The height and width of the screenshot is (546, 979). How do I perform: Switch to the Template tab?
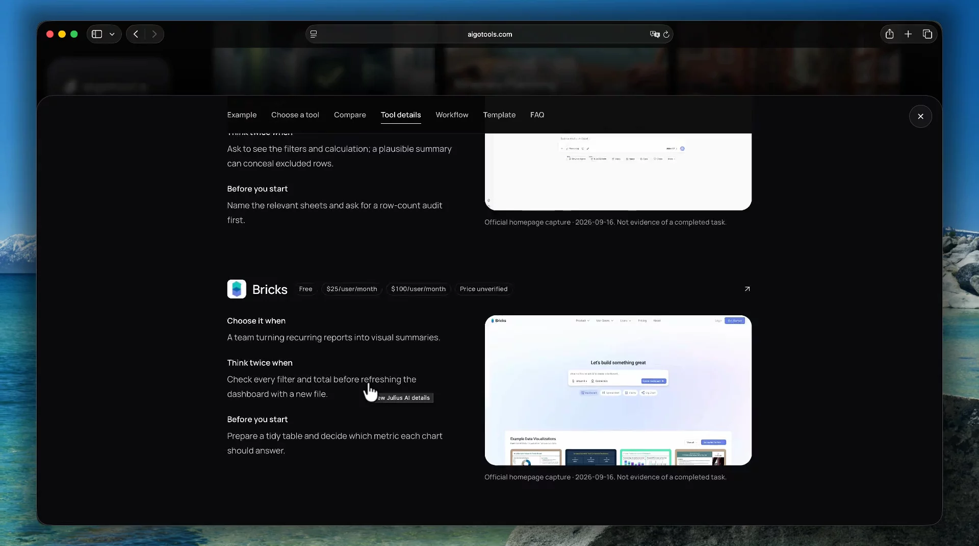(x=499, y=115)
